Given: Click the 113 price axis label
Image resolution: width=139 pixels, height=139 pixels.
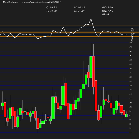Looking at the screenshot, I should pyautogui.click(x=131, y=98).
